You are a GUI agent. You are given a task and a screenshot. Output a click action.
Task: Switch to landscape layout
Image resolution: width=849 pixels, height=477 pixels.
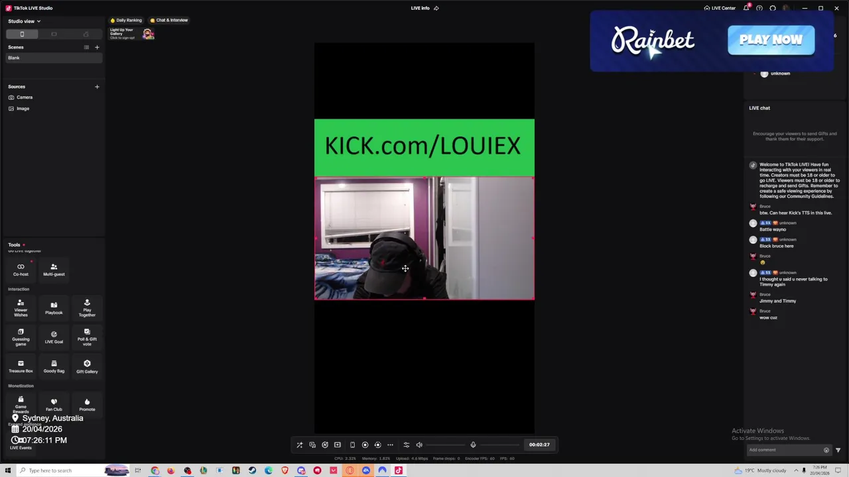click(54, 34)
